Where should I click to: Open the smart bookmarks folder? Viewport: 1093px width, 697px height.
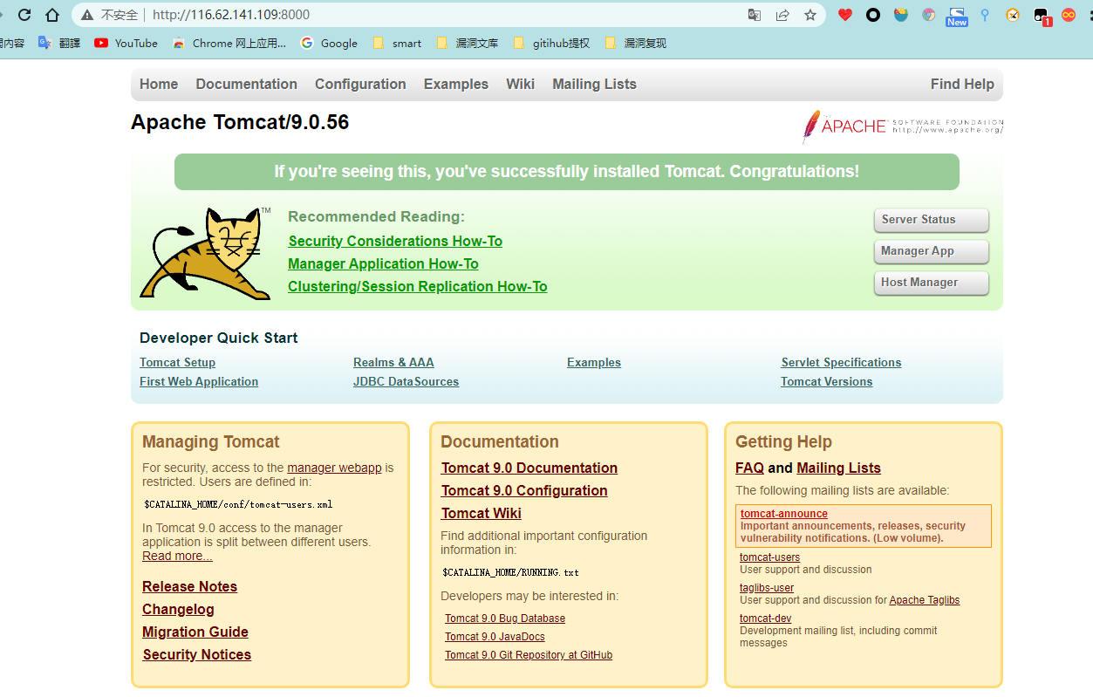397,43
